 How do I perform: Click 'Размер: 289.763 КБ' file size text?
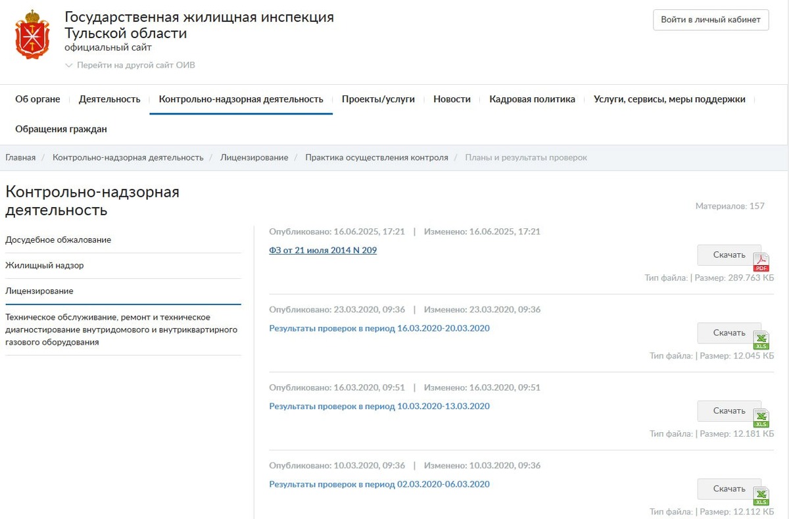[x=734, y=278]
